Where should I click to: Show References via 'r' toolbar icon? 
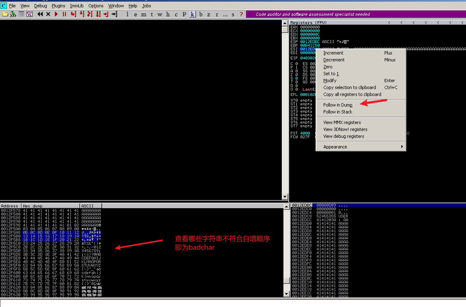click(x=217, y=14)
